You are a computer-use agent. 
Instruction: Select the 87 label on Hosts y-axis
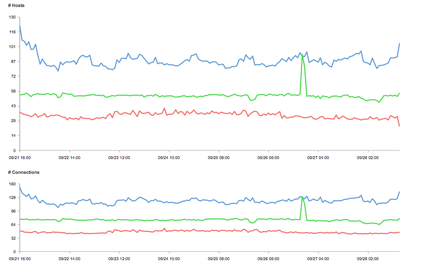pyautogui.click(x=14, y=61)
